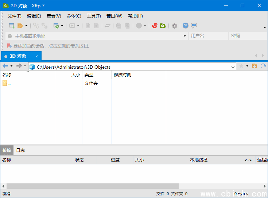The image size is (268, 198).
Task: Click the open session folder icon
Action: pyautogui.click(x=20, y=26)
